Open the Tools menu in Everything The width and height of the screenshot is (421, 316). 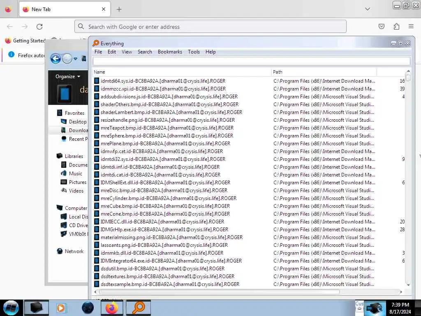pyautogui.click(x=194, y=52)
